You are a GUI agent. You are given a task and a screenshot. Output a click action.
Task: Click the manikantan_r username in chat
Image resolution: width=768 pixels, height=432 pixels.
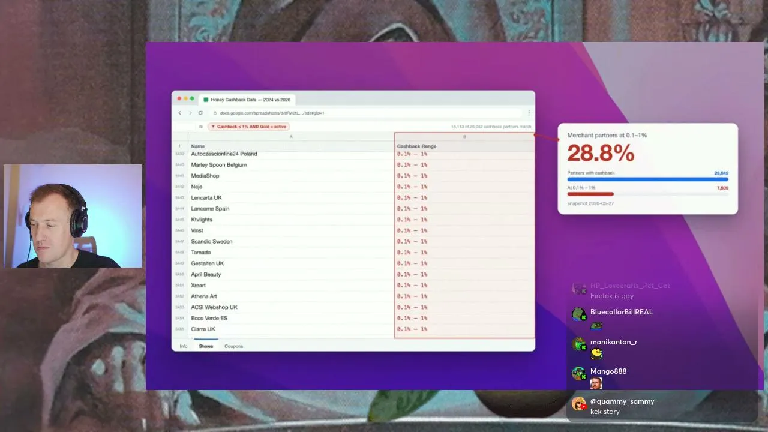614,342
